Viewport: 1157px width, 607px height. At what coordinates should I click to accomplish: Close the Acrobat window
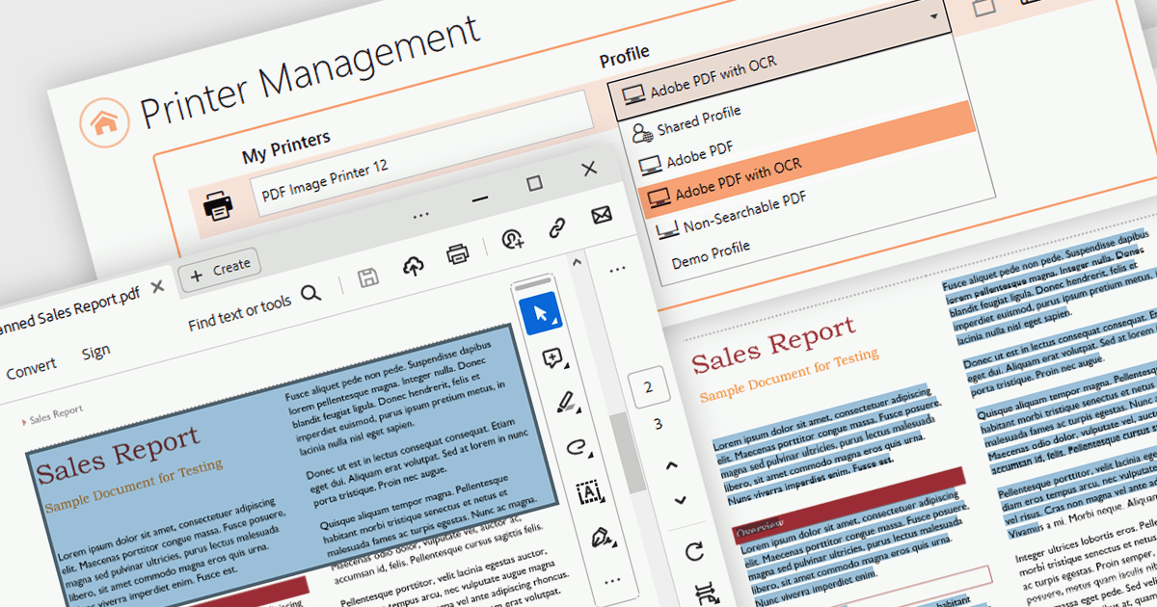click(x=589, y=168)
